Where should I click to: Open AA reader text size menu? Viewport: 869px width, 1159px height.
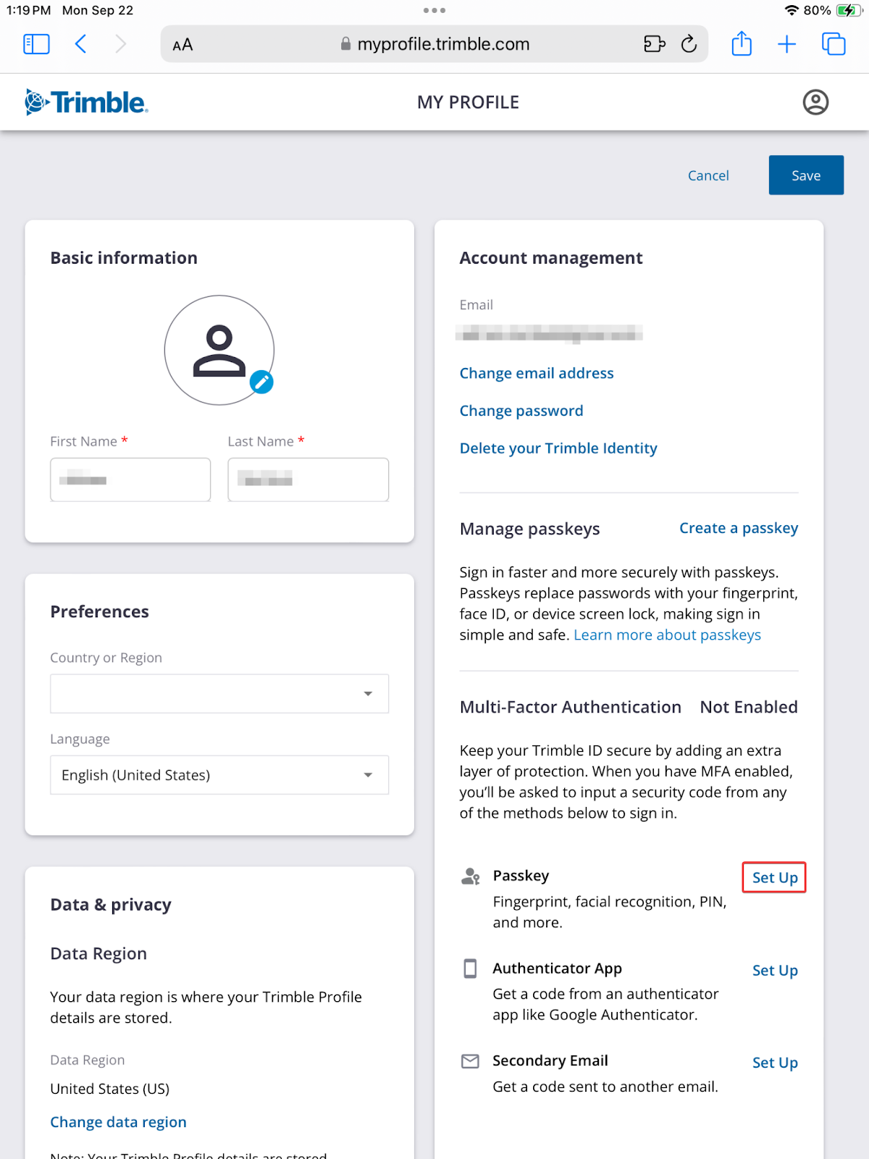point(182,45)
